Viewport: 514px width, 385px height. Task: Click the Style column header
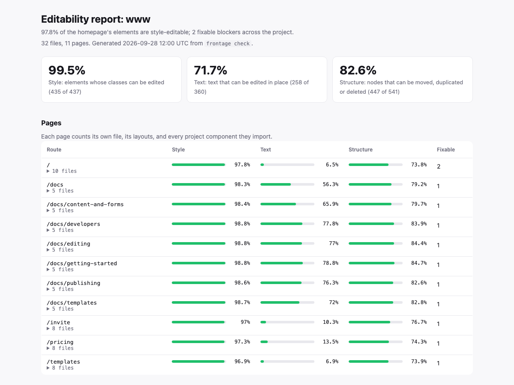pyautogui.click(x=178, y=150)
